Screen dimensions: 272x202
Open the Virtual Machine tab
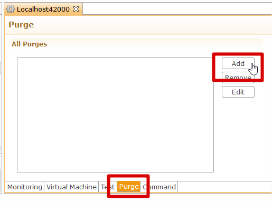click(71, 187)
